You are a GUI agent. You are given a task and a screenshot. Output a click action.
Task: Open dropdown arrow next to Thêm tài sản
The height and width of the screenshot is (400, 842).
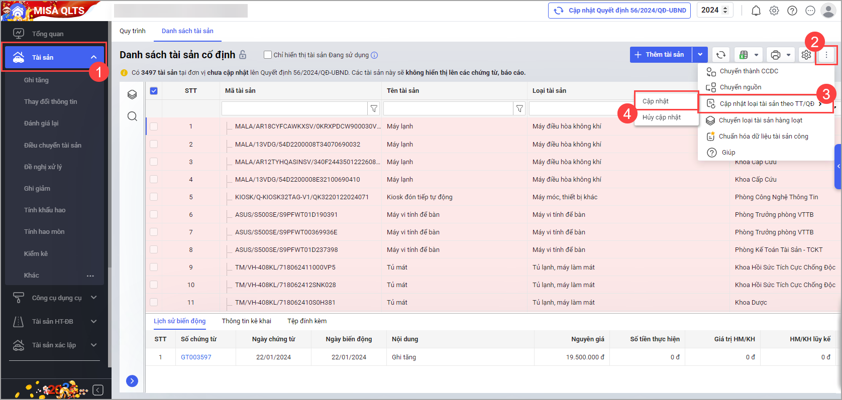pos(700,55)
